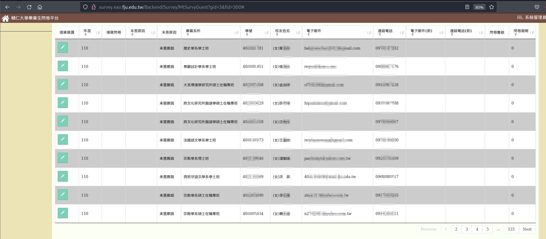
Task: Click 未答原因 link in 西班牙語文學系學士班 row
Action: (x=167, y=177)
